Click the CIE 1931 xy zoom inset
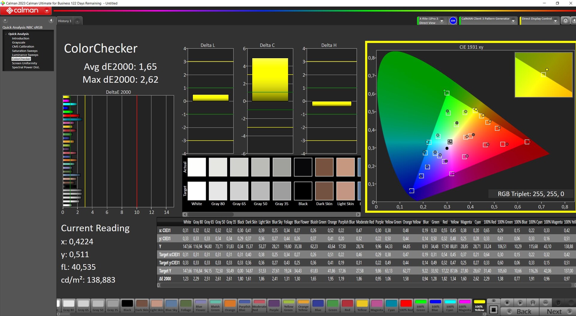 [543, 75]
